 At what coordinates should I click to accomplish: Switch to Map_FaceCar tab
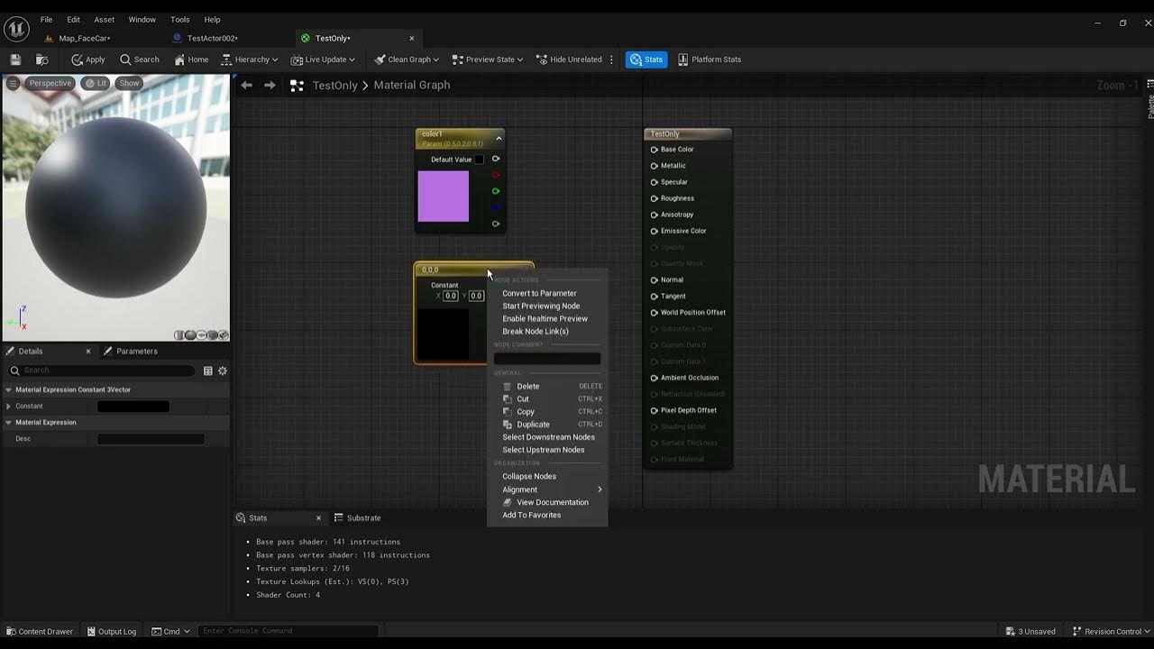[x=85, y=38]
